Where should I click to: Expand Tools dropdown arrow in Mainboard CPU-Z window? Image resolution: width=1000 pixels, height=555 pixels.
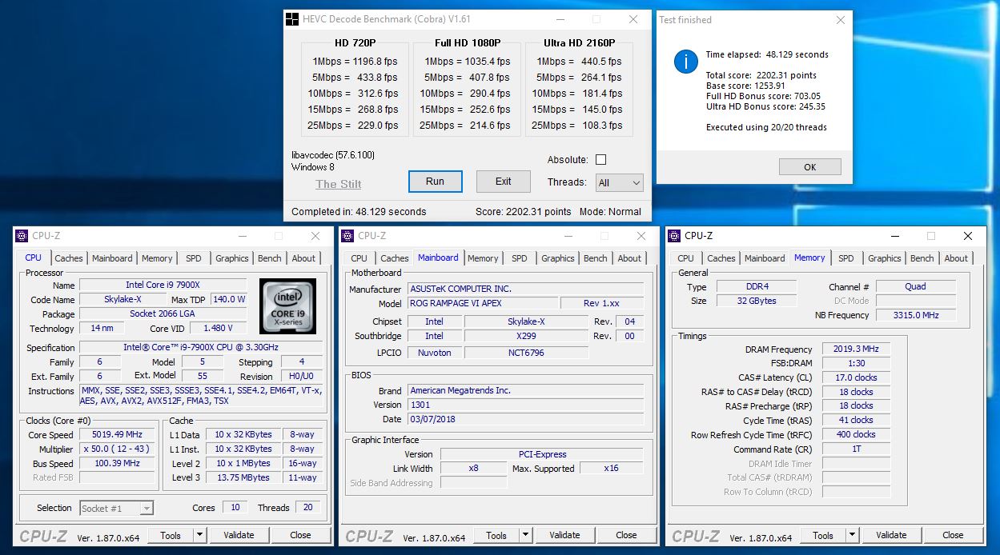coord(525,535)
